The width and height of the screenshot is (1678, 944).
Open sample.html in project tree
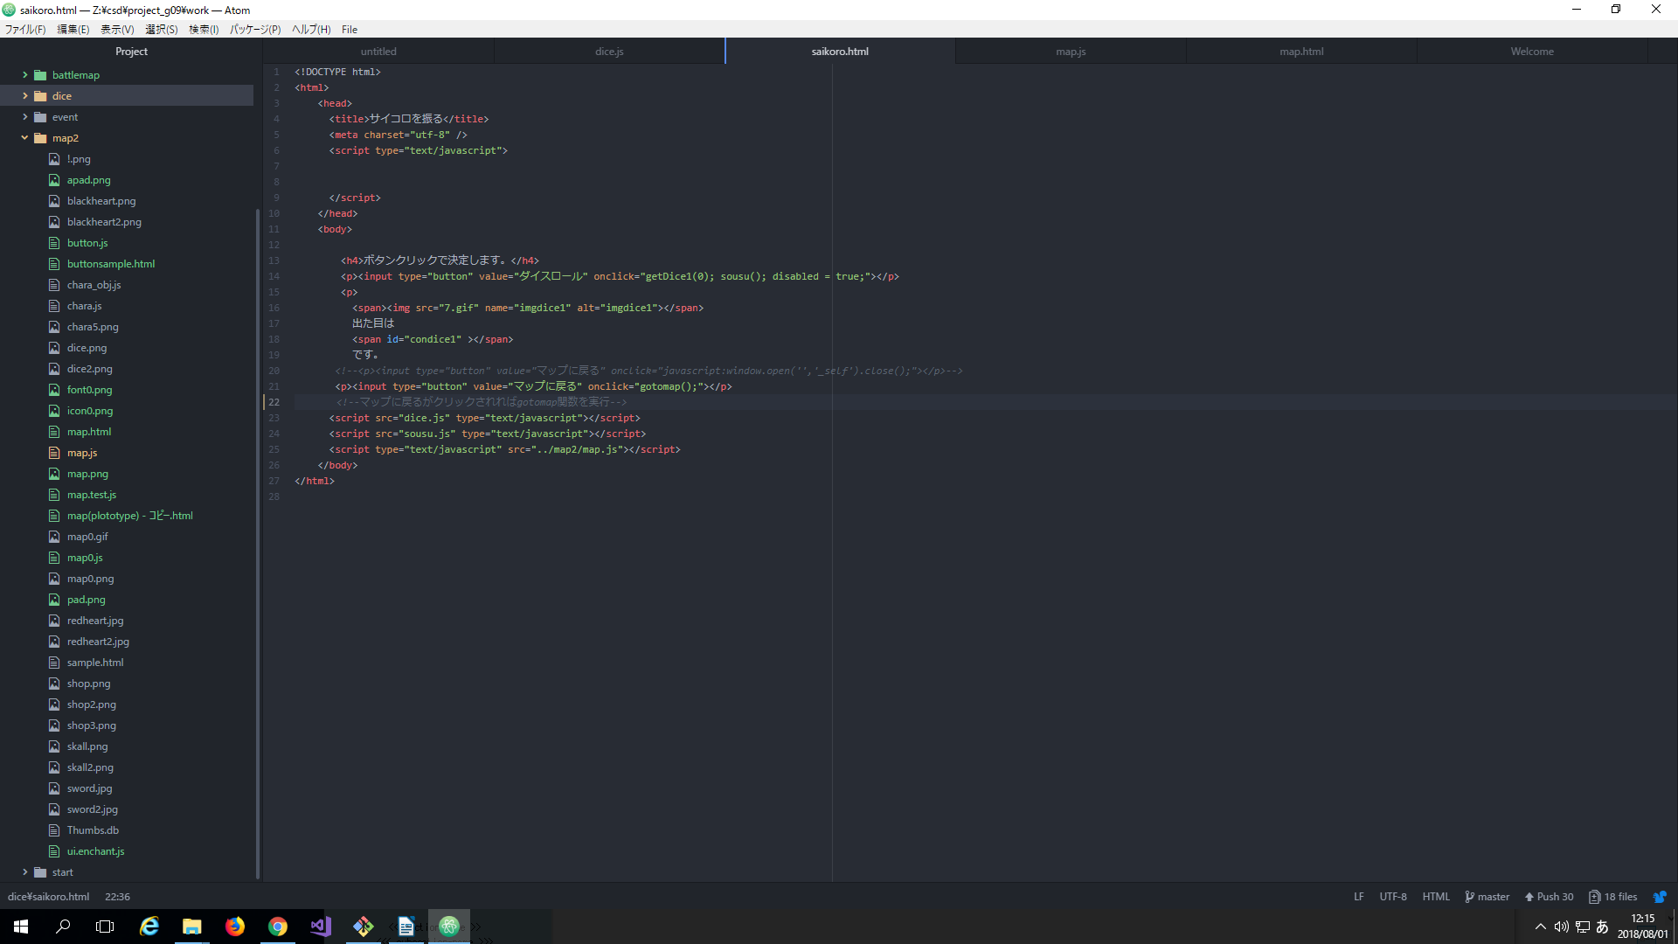(x=95, y=663)
